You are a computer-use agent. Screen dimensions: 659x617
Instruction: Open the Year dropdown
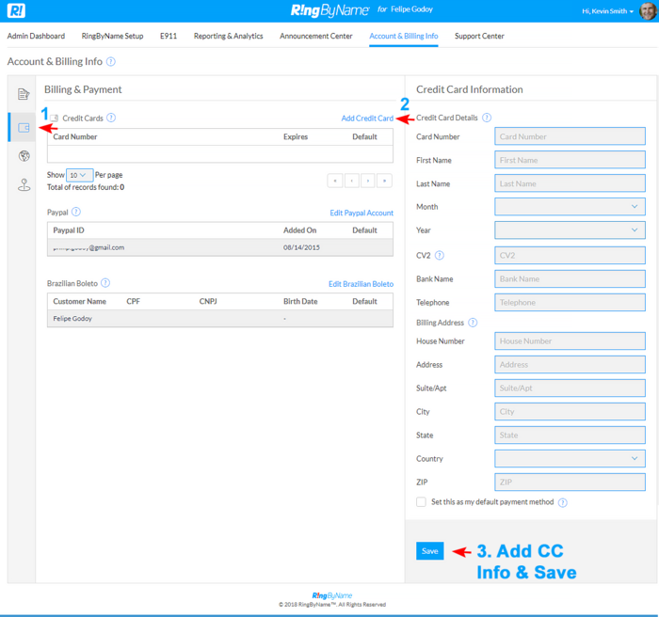click(x=570, y=230)
